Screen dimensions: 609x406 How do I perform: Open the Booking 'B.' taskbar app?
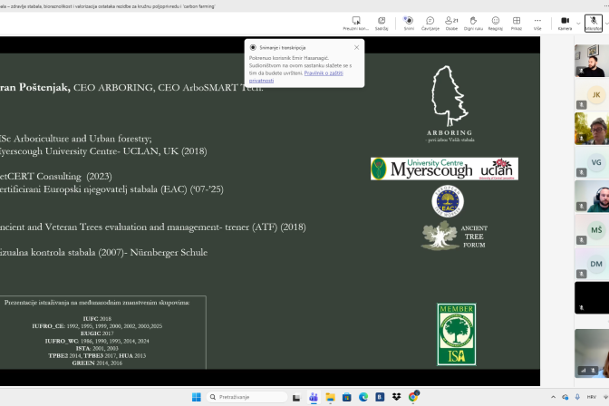(380, 397)
